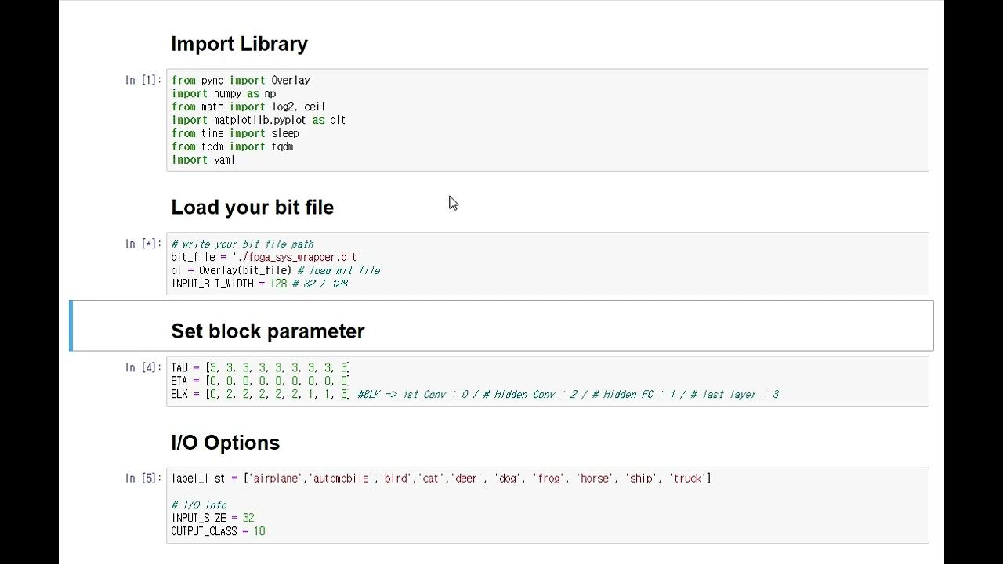This screenshot has height=564, width=1003.
Task: Click the label_list definition line
Action: tap(440, 479)
